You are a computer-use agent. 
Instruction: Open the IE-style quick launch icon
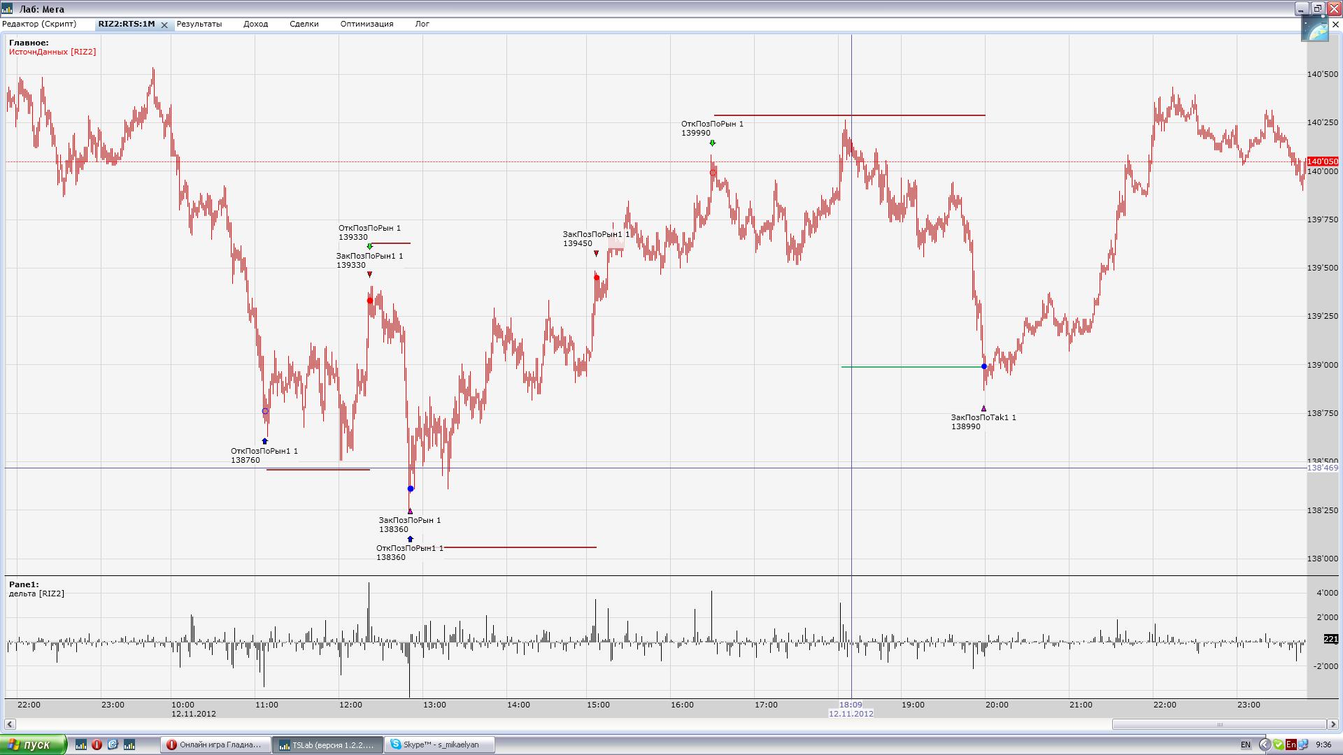coord(113,745)
